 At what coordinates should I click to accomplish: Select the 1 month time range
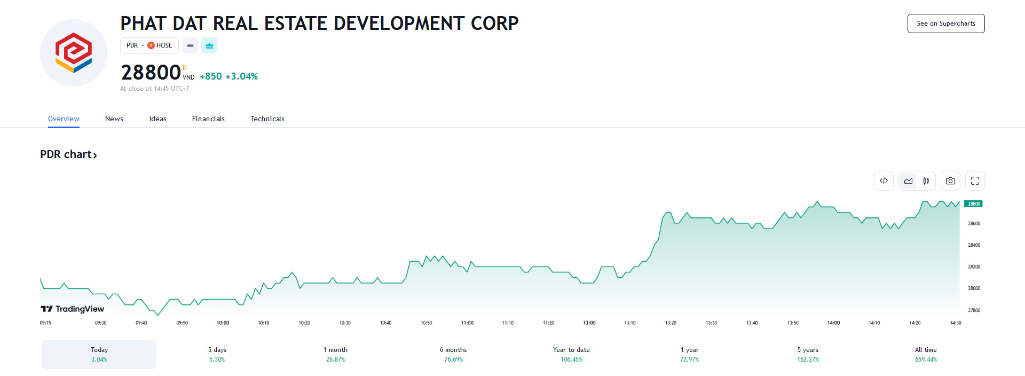point(335,354)
